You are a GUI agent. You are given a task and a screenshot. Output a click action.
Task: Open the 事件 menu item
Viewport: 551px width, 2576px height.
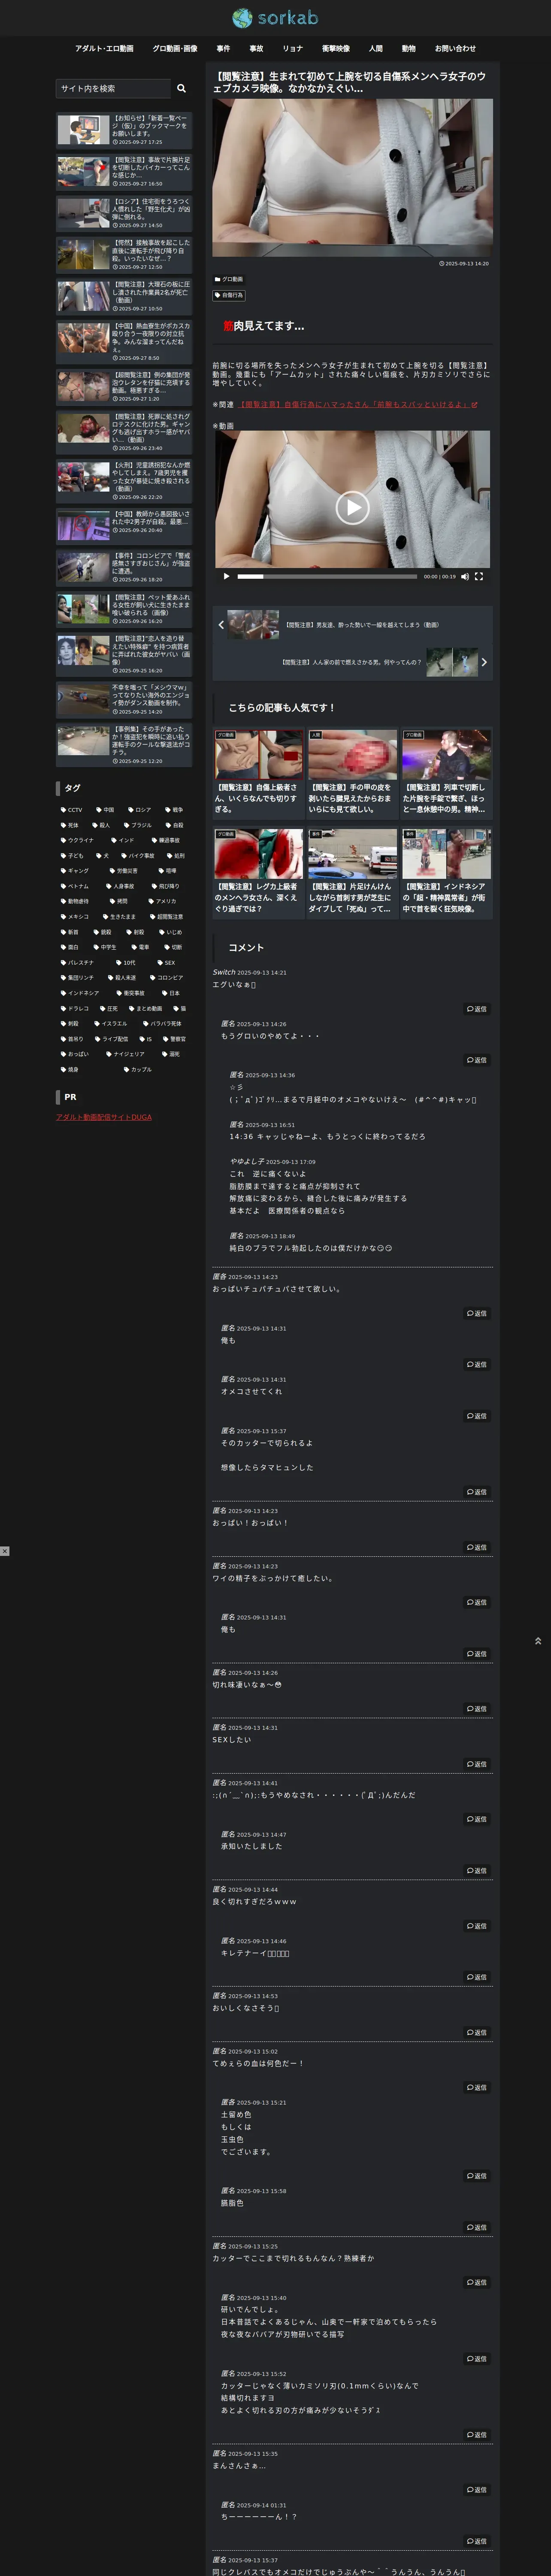223,48
